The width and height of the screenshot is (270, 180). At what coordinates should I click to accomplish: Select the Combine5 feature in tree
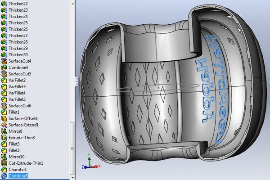pyautogui.click(x=18, y=176)
